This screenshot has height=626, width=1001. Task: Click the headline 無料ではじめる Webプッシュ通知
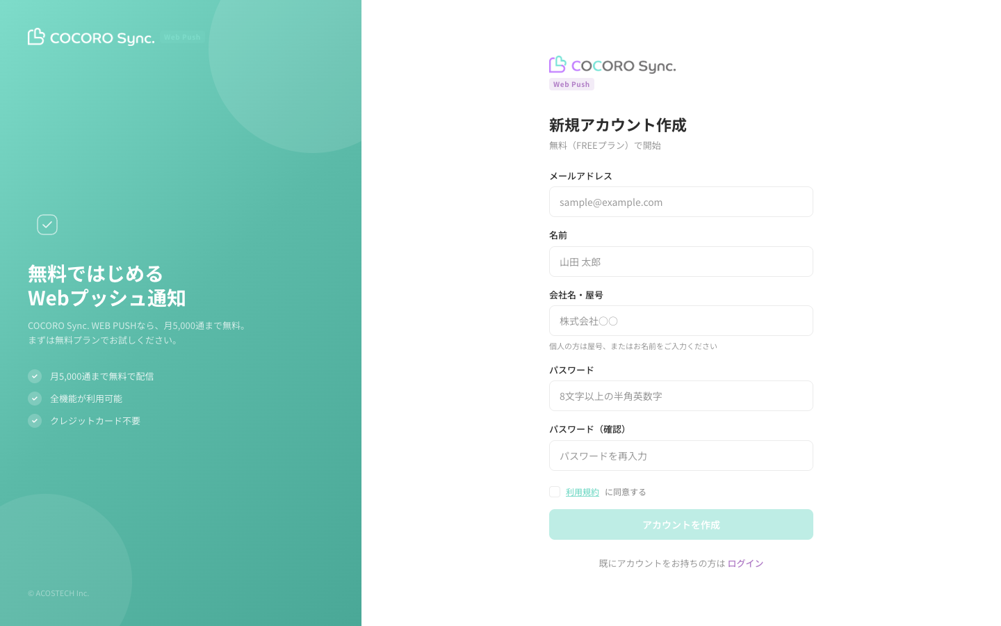[107, 285]
